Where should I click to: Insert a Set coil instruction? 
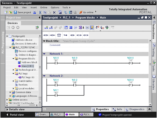tap(79, 35)
